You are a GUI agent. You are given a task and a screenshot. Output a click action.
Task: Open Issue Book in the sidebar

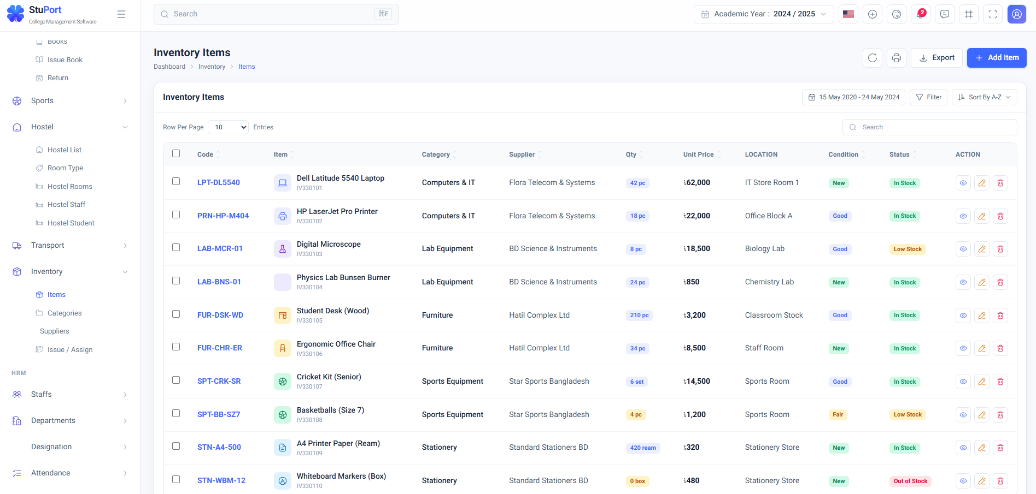point(65,60)
